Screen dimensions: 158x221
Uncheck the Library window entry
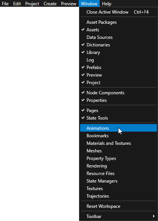pos(118,52)
